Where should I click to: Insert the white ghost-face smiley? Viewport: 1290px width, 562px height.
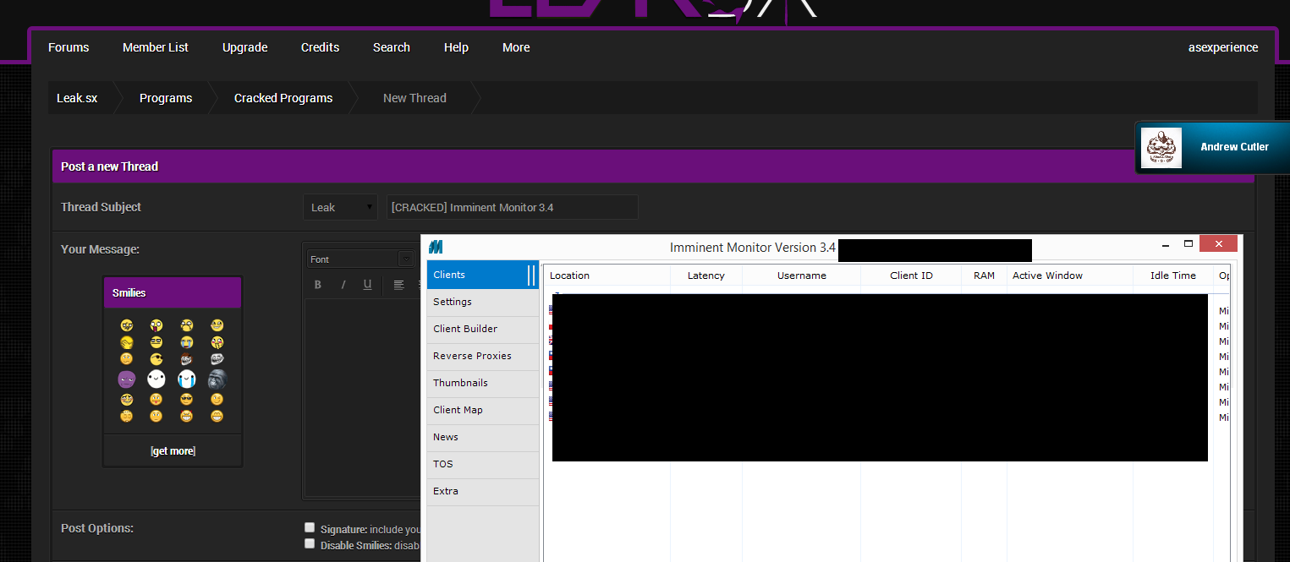tap(156, 379)
